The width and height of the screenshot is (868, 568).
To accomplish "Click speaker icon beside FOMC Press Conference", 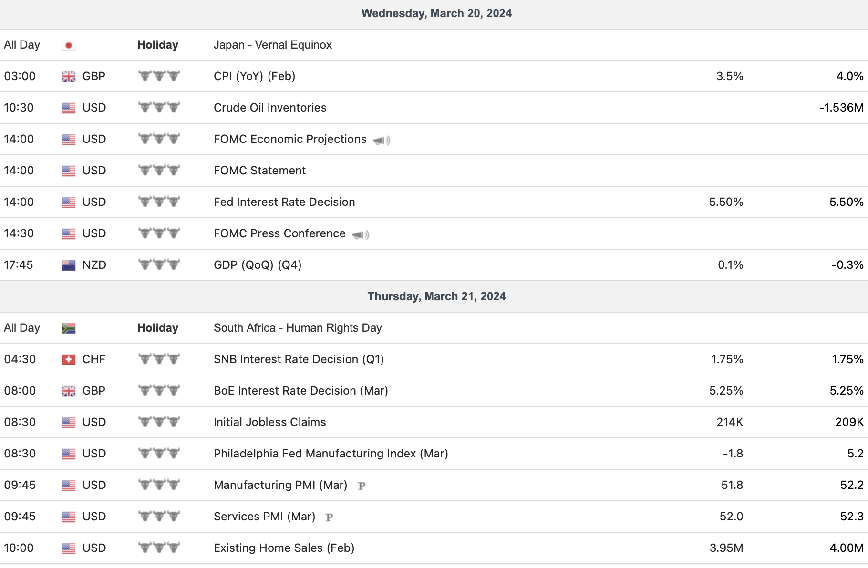I will pyautogui.click(x=361, y=234).
